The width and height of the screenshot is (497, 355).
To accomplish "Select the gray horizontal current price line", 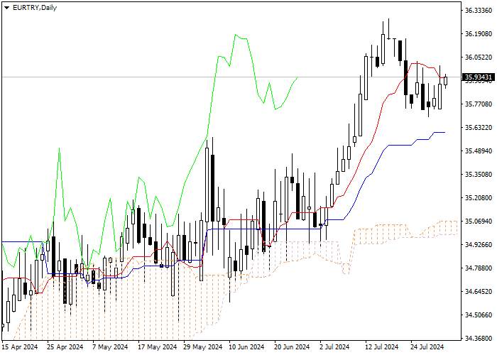I will (x=231, y=77).
